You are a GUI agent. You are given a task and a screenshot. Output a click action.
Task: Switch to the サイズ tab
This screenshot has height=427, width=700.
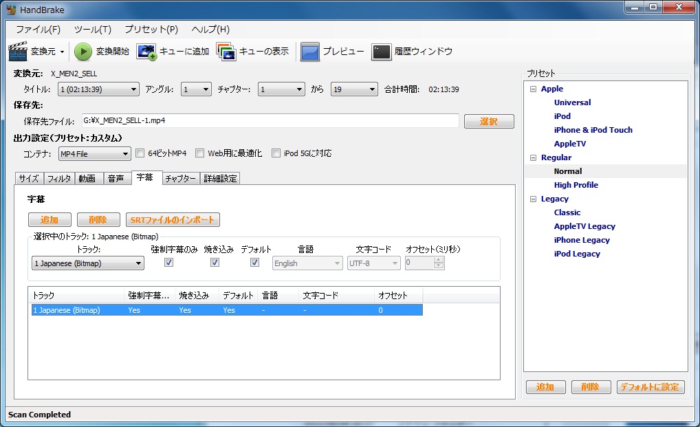(29, 179)
